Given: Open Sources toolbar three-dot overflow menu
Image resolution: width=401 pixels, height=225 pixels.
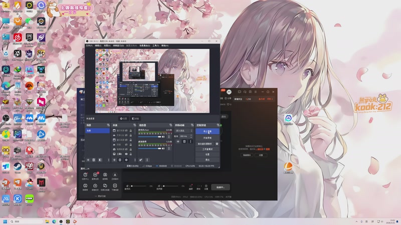Looking at the screenshot, I should (135, 160).
